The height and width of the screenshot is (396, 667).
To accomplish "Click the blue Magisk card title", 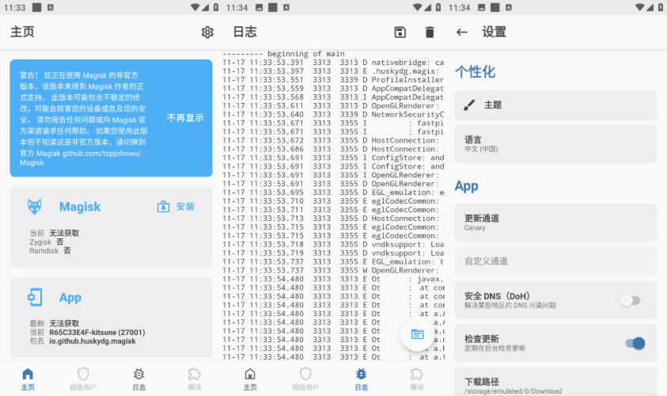I will pyautogui.click(x=80, y=207).
